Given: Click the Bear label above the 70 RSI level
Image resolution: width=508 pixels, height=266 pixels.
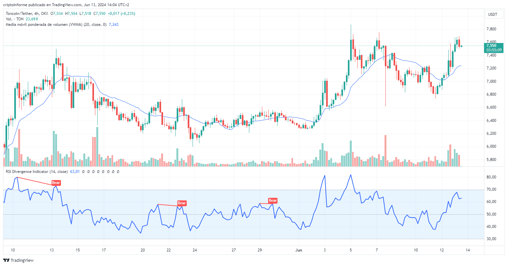Looking at the screenshot, I should tap(56, 183).
